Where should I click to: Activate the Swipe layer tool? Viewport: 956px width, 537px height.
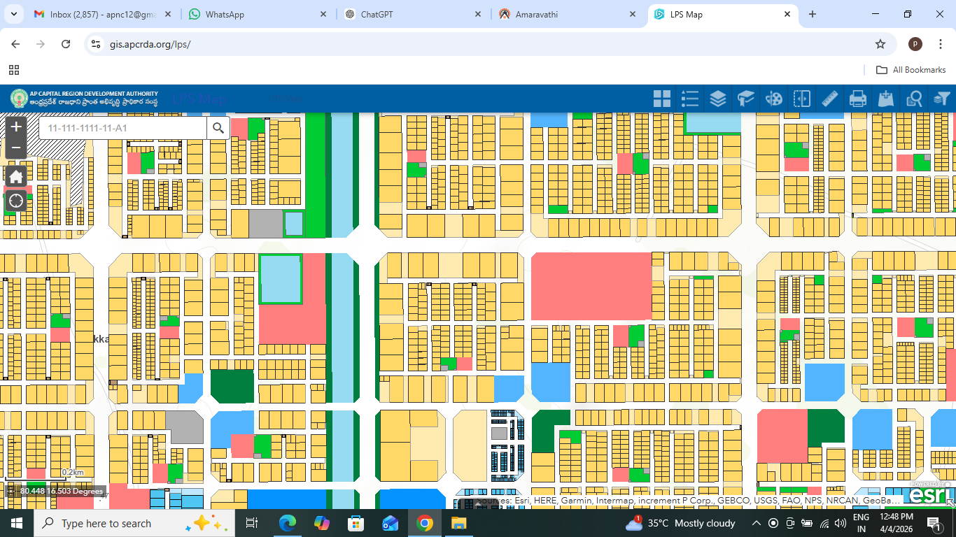tap(802, 99)
